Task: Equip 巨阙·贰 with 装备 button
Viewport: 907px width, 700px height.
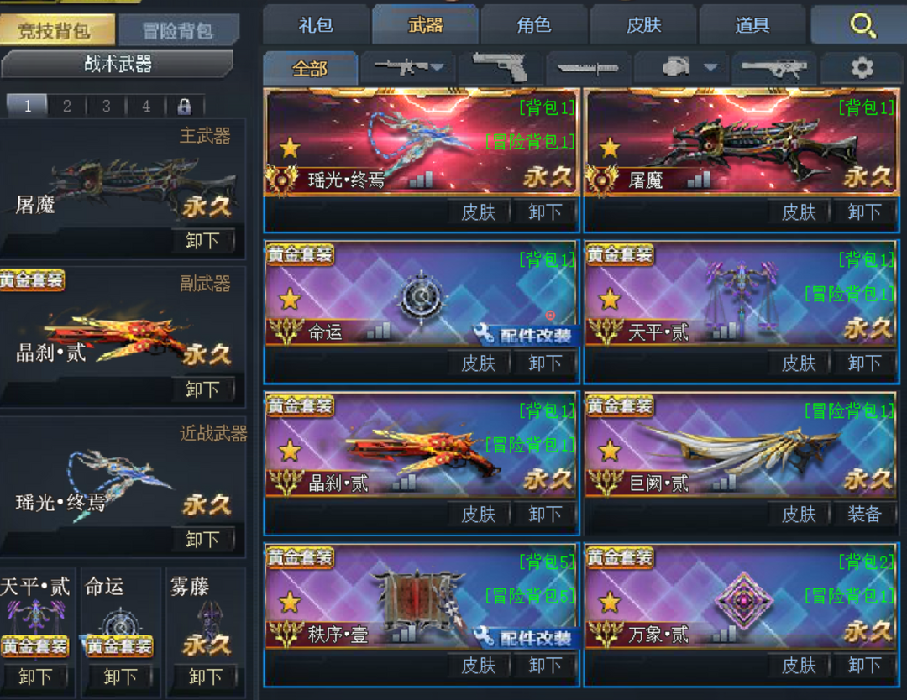Action: [864, 514]
